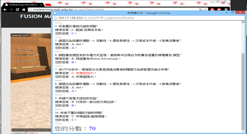Minimize the result popup window
This screenshot has height=134, width=247.
(x=227, y=13)
